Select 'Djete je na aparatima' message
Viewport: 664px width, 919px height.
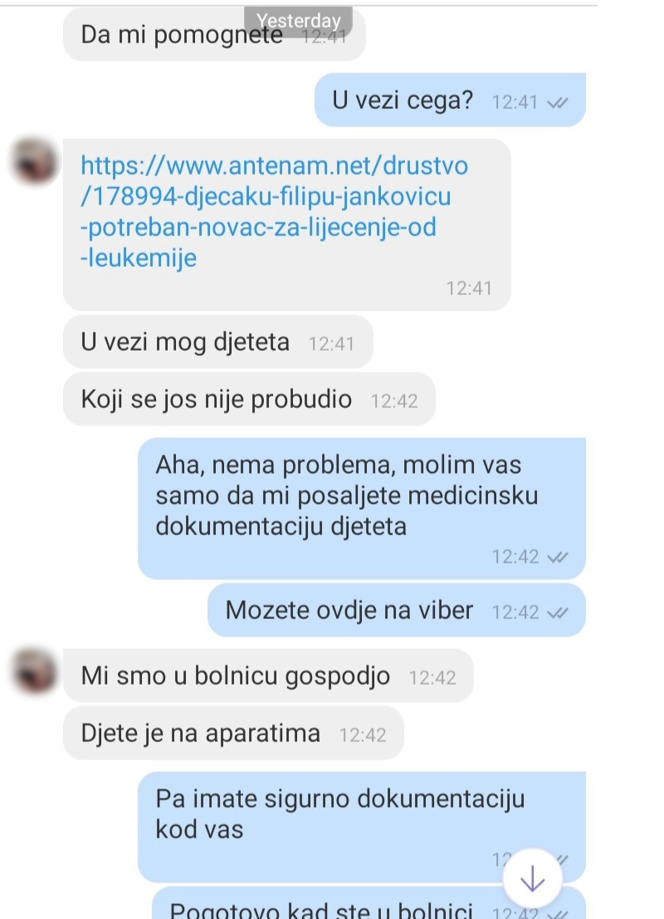point(233,733)
